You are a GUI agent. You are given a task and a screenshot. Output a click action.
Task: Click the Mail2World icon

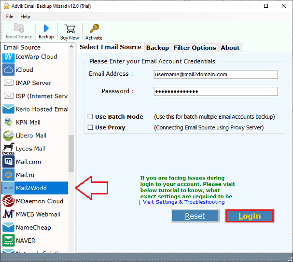(8, 188)
